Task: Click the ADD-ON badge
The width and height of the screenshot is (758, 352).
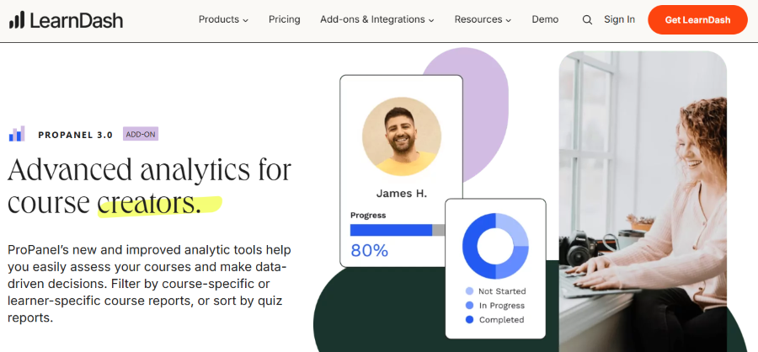Action: point(141,135)
